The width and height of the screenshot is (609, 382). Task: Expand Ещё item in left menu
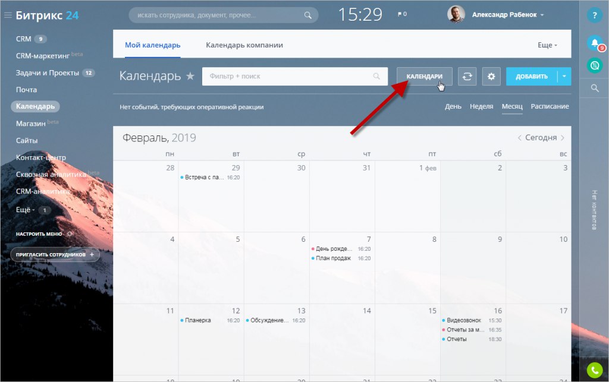click(25, 210)
